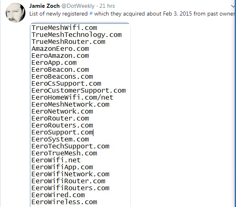This screenshot has height=207, width=236.
Task: Click the EeroWireless.com entry
Action: click(x=64, y=202)
